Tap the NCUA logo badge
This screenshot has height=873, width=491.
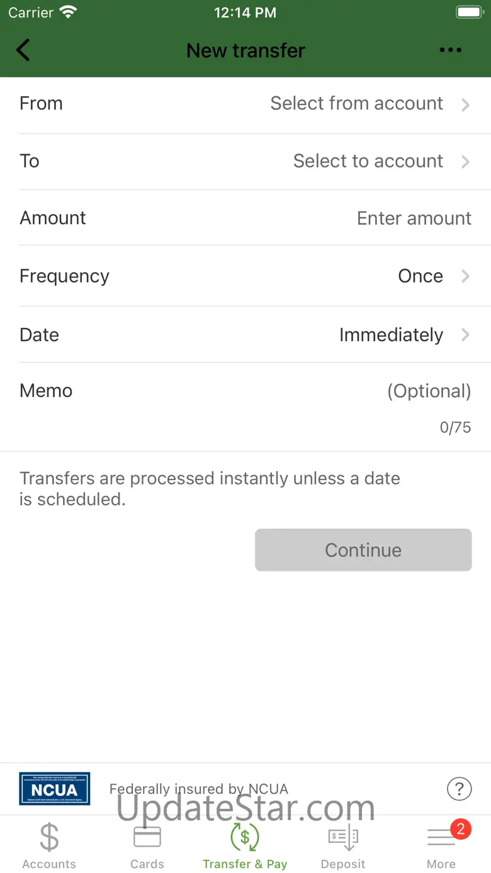(x=55, y=789)
